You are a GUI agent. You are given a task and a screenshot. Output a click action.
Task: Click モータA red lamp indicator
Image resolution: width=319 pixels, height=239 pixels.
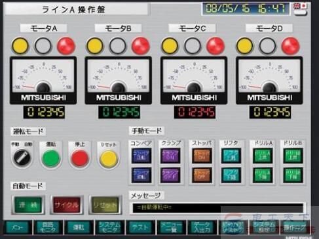click(x=66, y=46)
